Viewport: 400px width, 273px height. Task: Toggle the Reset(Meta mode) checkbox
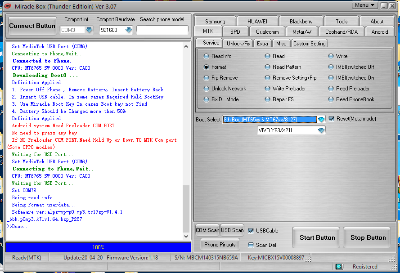pos(331,119)
